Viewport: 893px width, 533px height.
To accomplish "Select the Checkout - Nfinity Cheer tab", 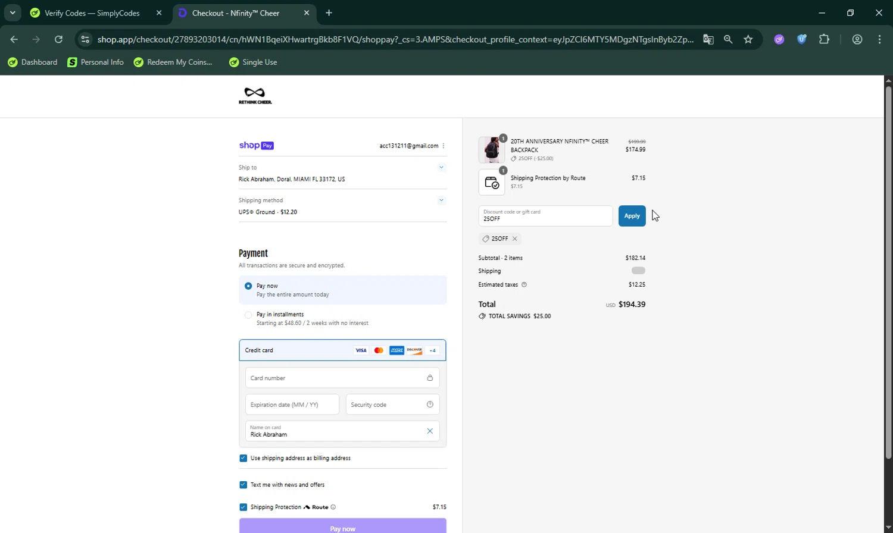I will coord(236,13).
